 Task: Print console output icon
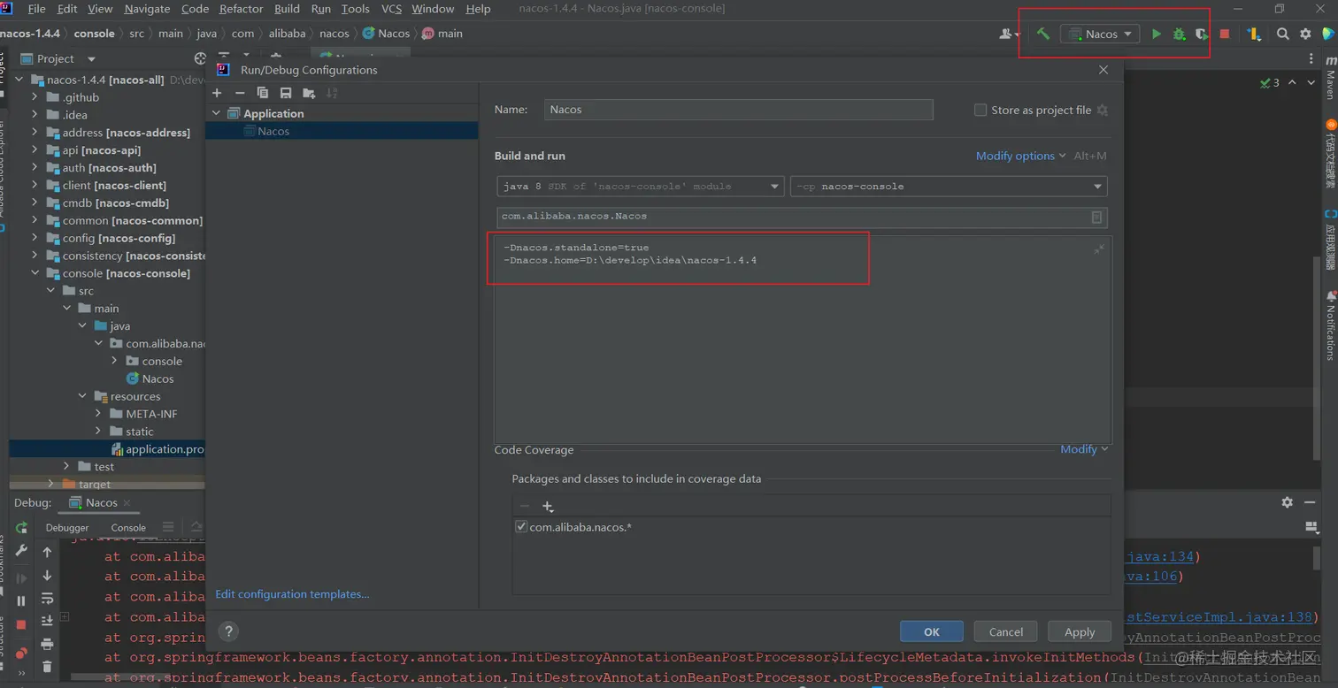48,644
